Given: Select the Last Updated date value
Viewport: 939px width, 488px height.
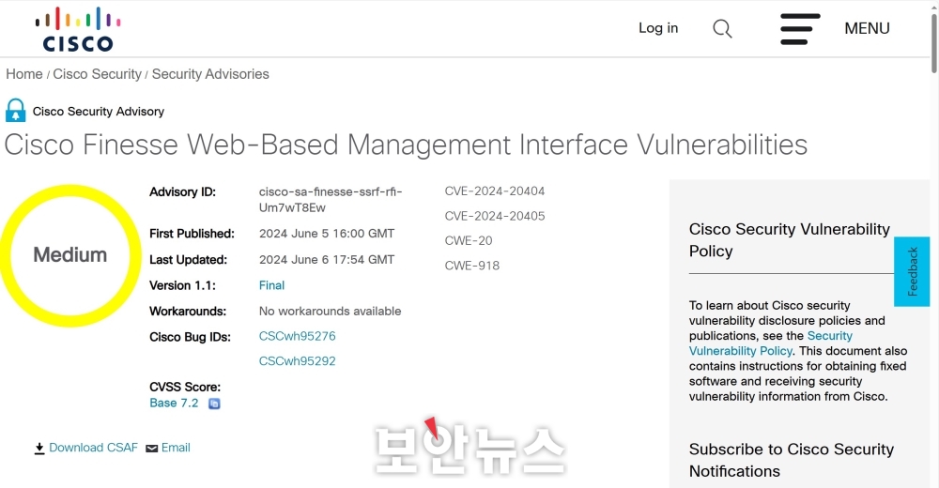Looking at the screenshot, I should coord(327,260).
